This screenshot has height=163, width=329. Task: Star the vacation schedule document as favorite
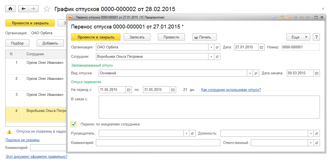47,9
